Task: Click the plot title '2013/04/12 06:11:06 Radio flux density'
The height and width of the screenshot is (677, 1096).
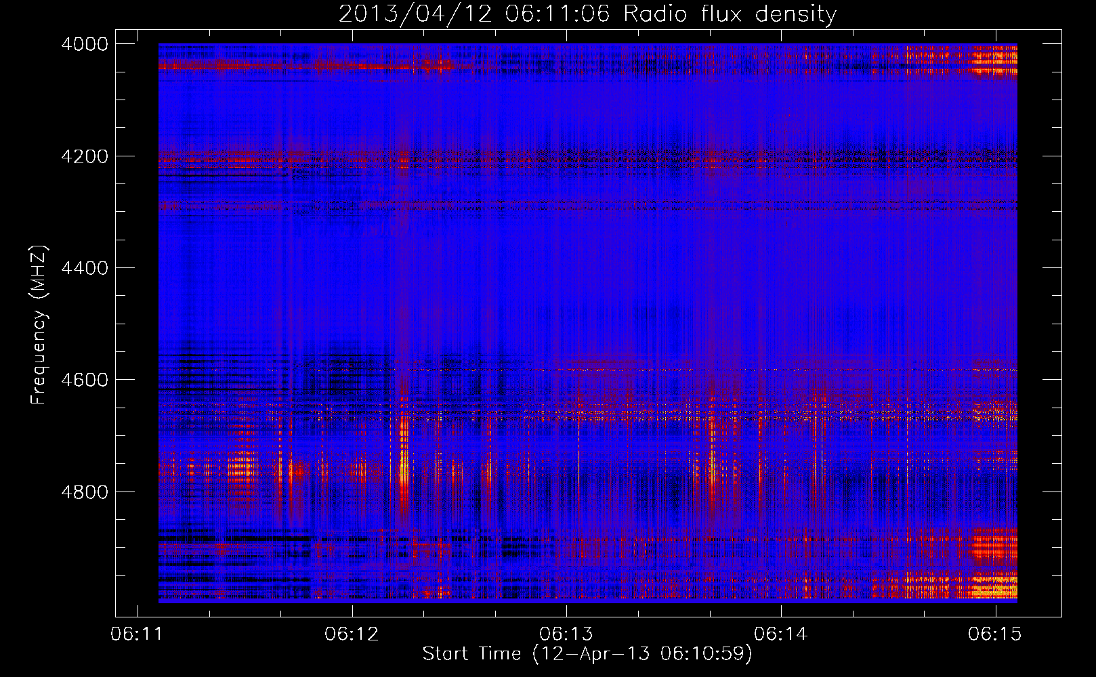Action: tap(587, 14)
